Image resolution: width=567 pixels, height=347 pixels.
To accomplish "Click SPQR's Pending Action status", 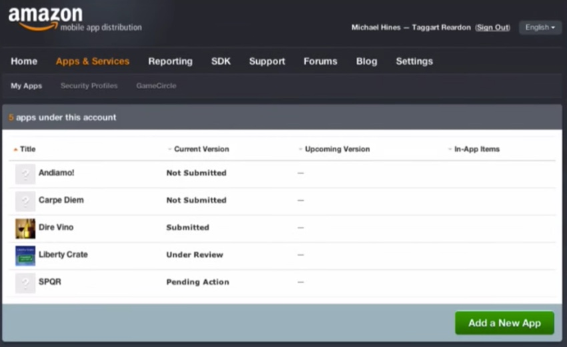I will [x=198, y=282].
